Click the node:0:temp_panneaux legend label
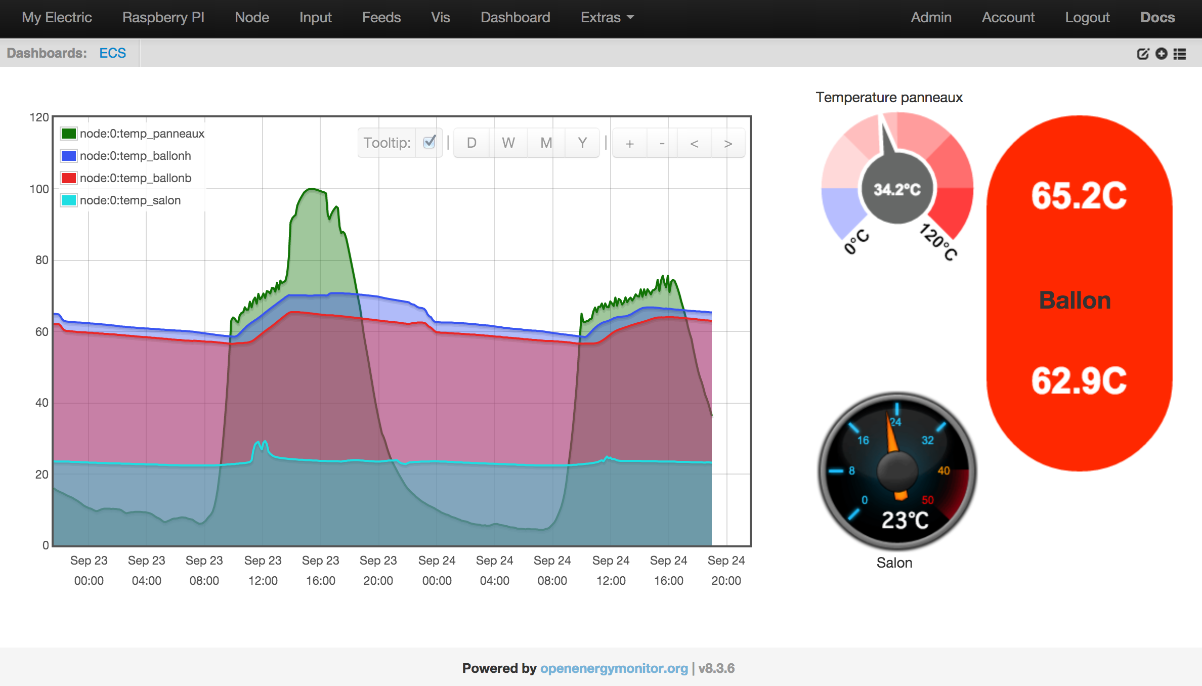1202x686 pixels. (142, 134)
